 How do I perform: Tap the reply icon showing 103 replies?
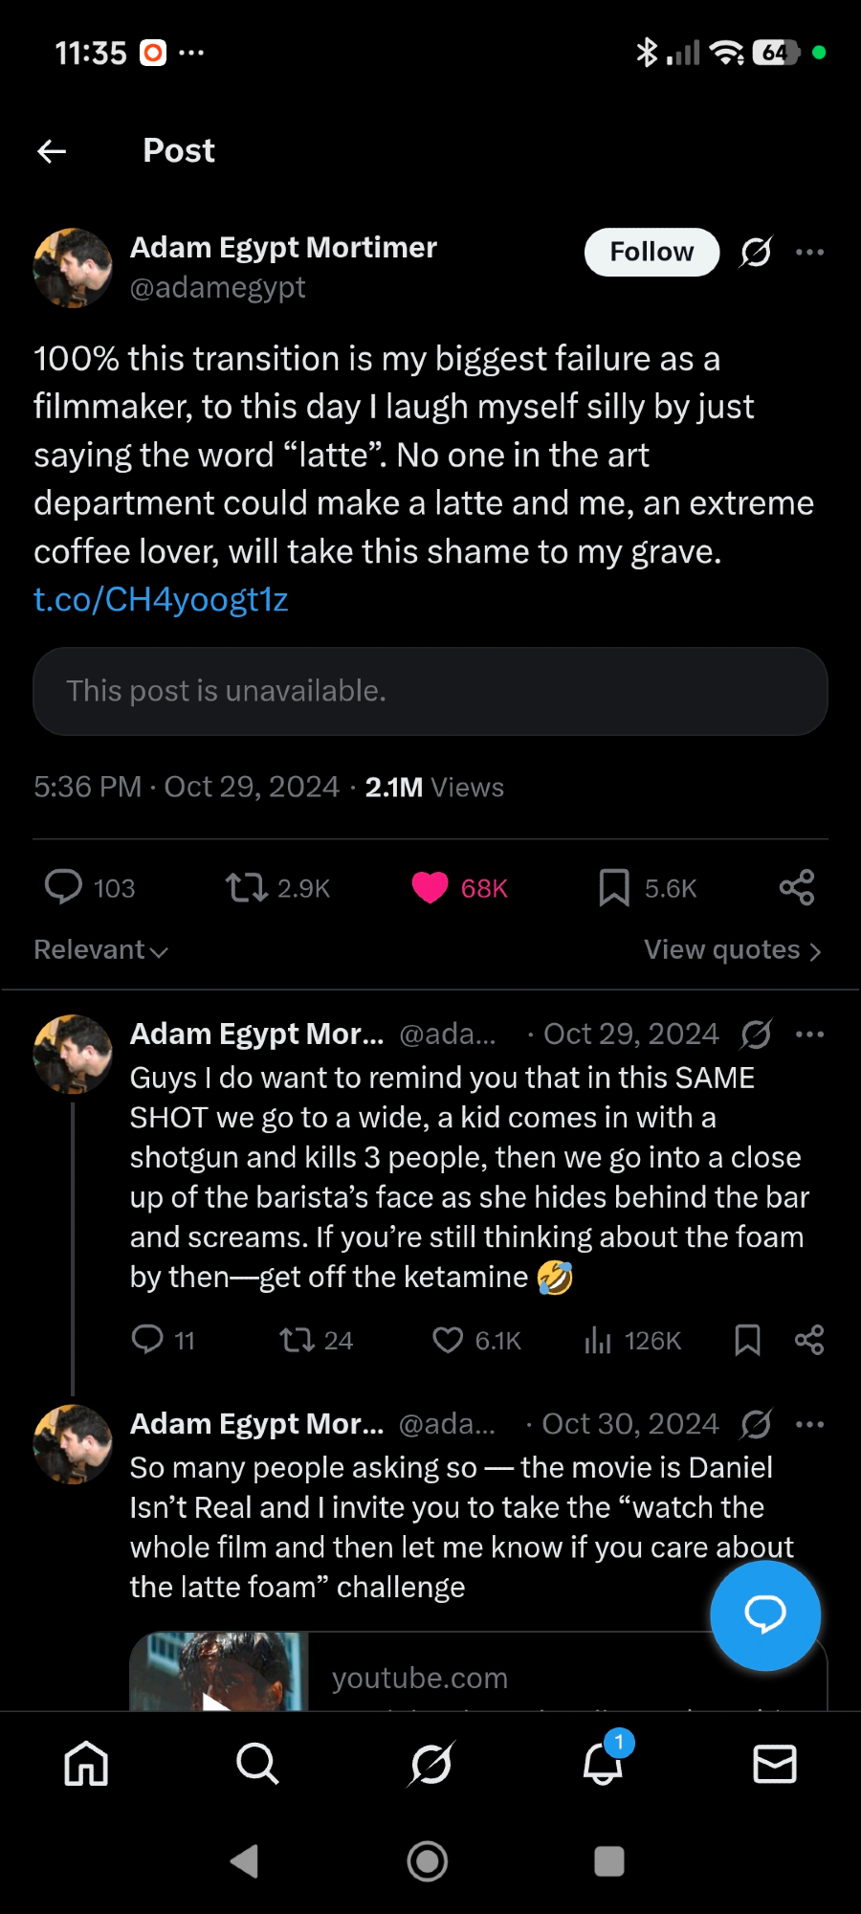pos(64,887)
